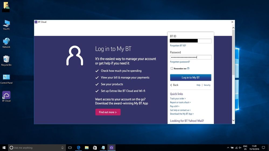Screen dimensions: 269x151
Task: Click the taskbar app left of BT Cloud
Action: point(103,148)
